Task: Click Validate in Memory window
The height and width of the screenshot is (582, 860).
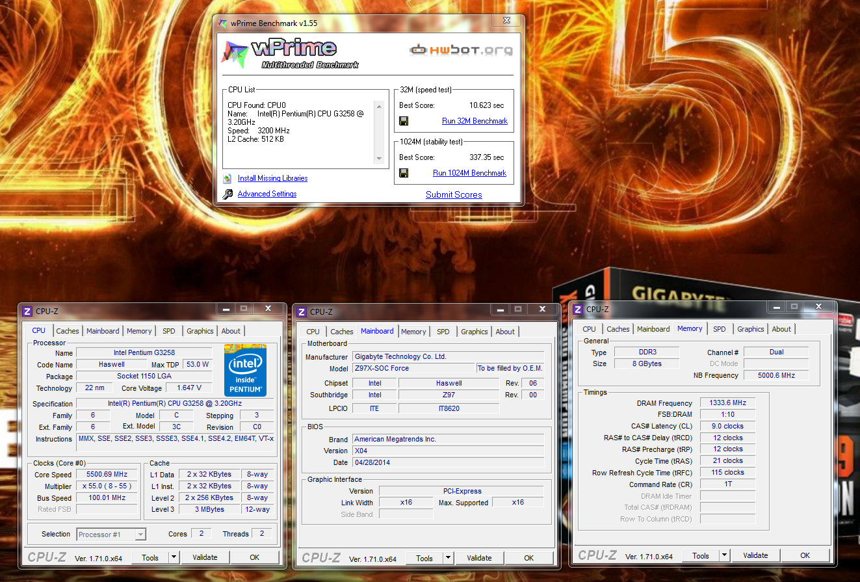Action: (755, 555)
